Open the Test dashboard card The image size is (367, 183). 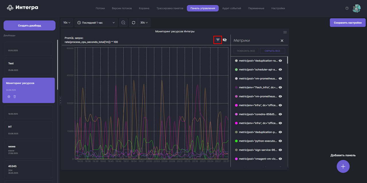tap(29, 66)
